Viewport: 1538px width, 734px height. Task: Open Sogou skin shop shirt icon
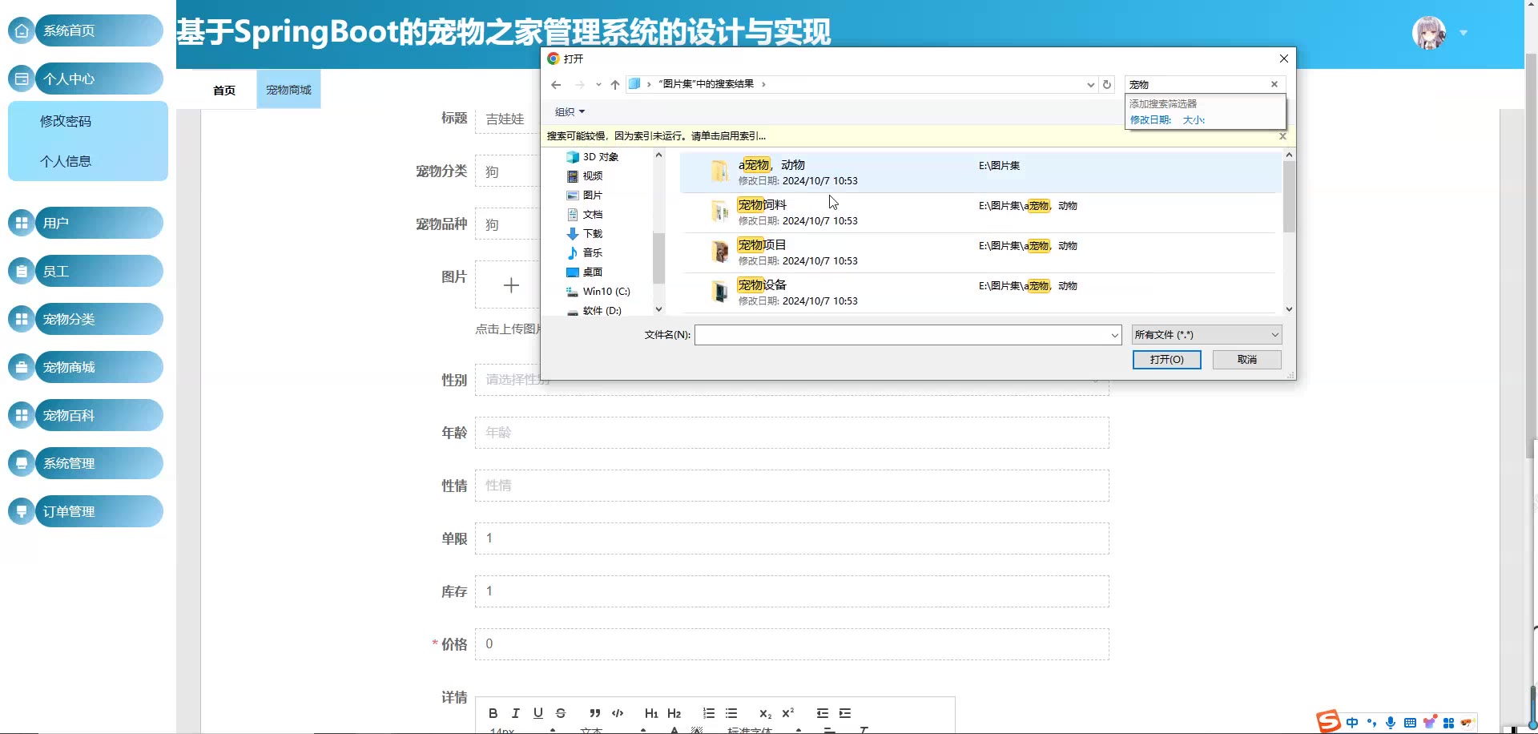coord(1429,723)
